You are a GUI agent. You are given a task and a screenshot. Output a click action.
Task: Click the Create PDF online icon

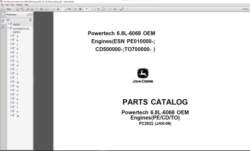click(x=22, y=9)
